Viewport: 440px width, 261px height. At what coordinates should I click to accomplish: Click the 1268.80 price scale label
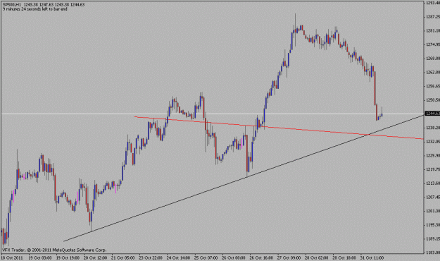click(433, 59)
